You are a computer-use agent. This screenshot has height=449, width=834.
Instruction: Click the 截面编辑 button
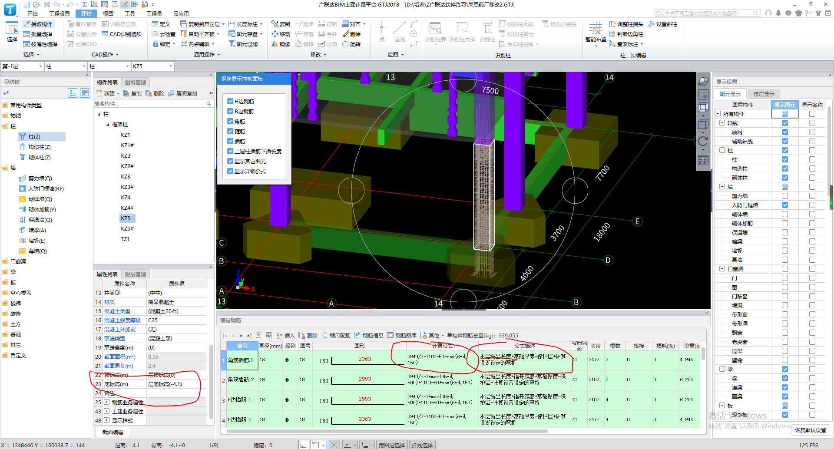(113, 432)
